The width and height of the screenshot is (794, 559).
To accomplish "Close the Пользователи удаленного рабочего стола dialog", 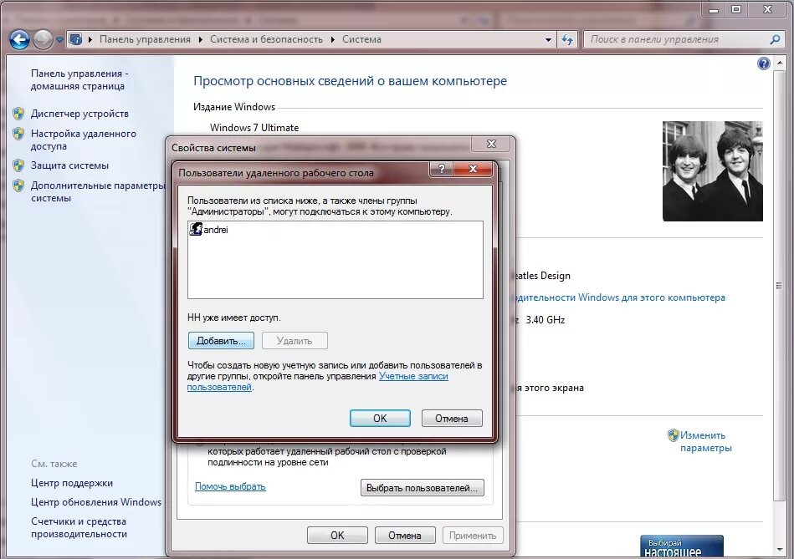I will tap(473, 169).
